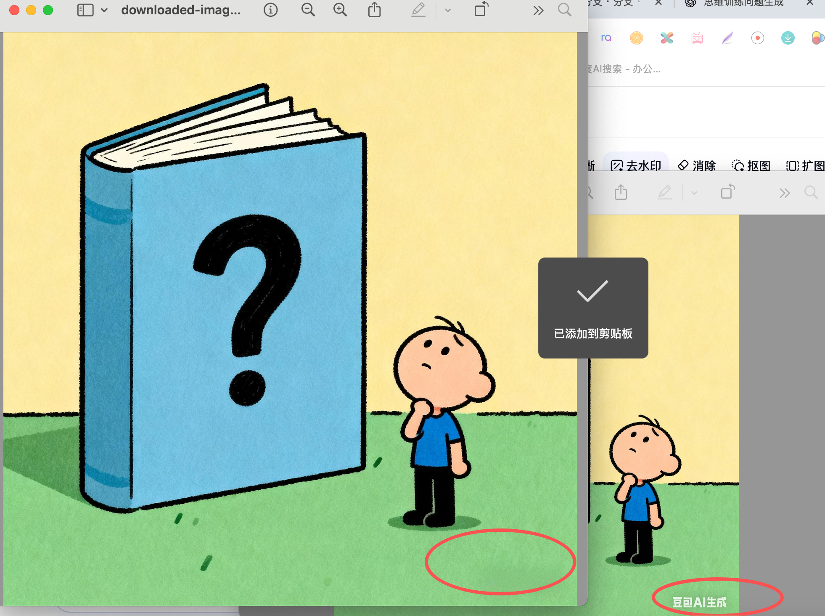Click the 消除 eraser option
The height and width of the screenshot is (616, 825).
click(x=697, y=165)
